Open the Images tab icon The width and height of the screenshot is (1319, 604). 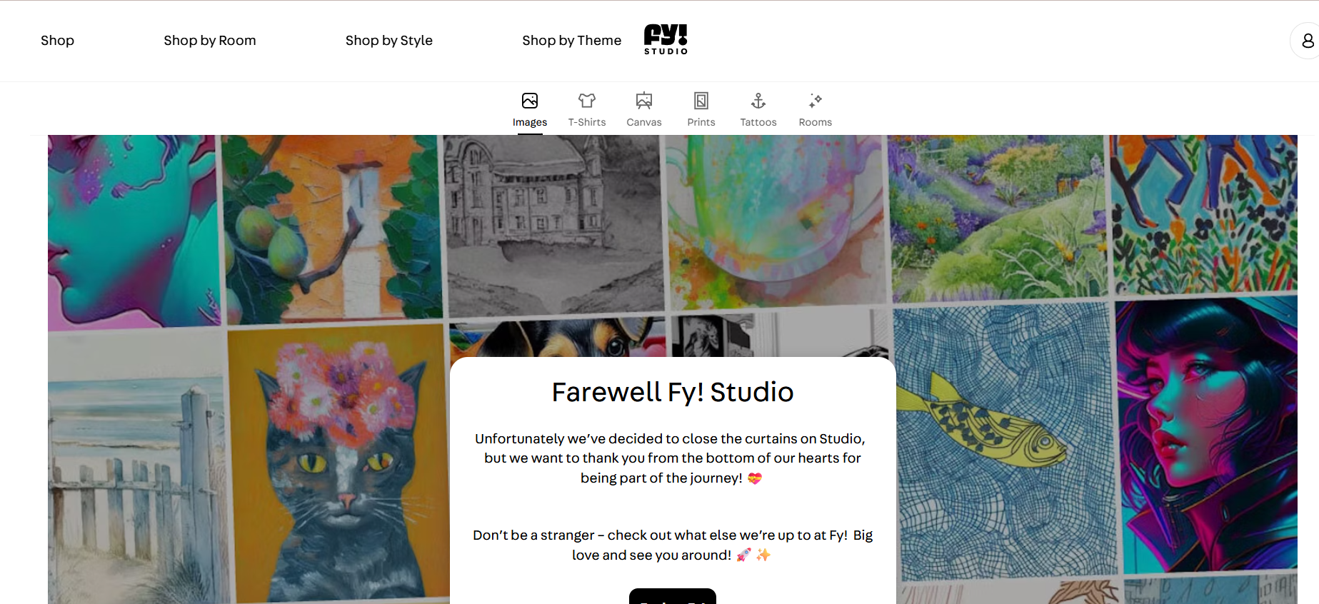(x=530, y=101)
